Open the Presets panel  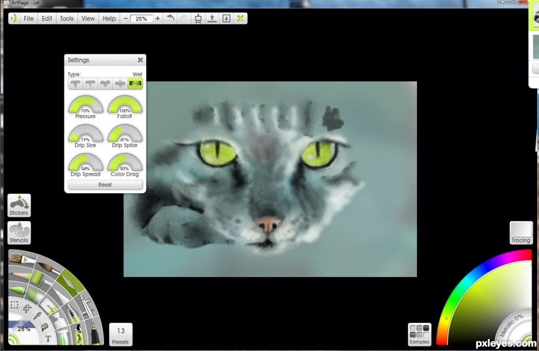(x=120, y=334)
